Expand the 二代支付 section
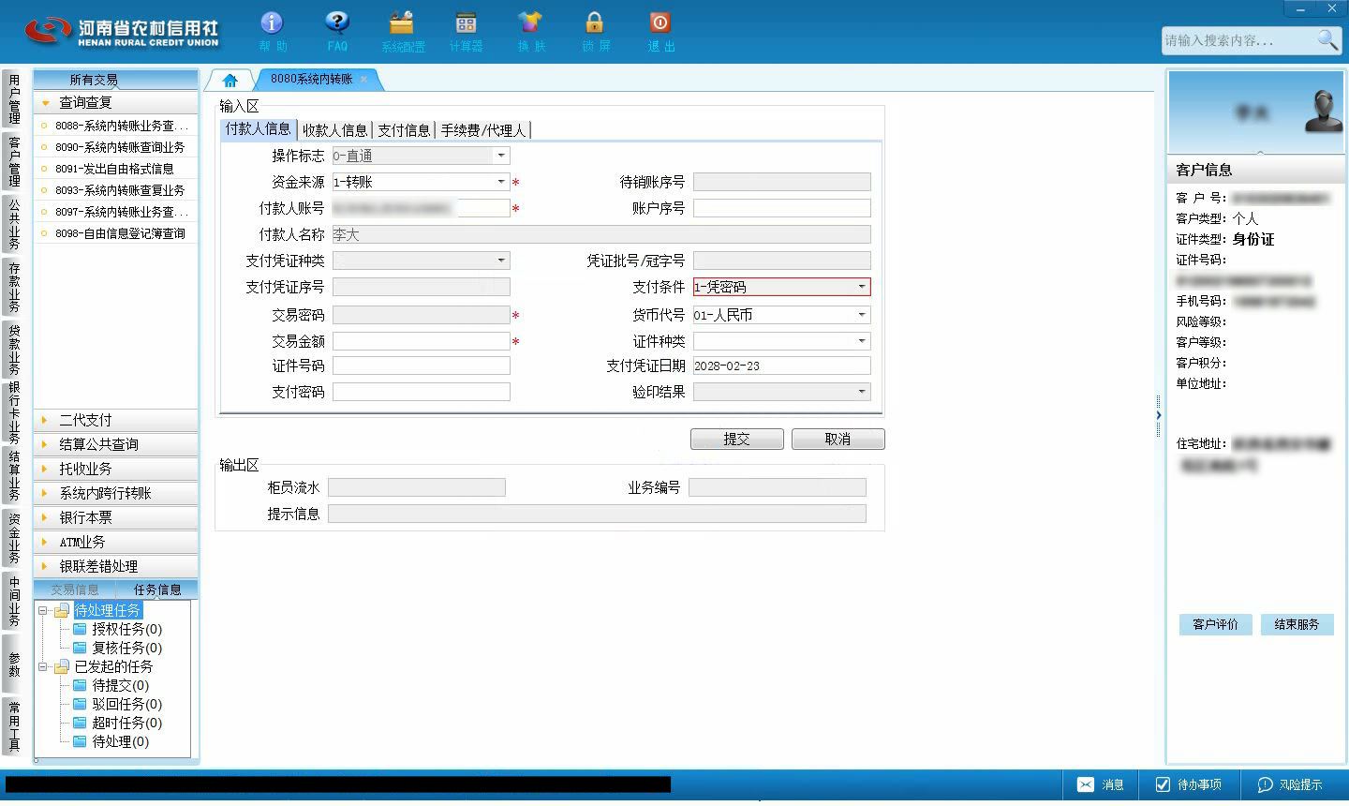This screenshot has width=1349, height=806. 115,420
